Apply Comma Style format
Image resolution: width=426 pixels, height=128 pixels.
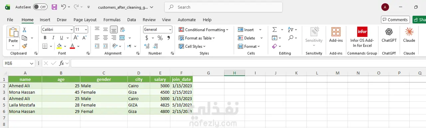coord(168,38)
